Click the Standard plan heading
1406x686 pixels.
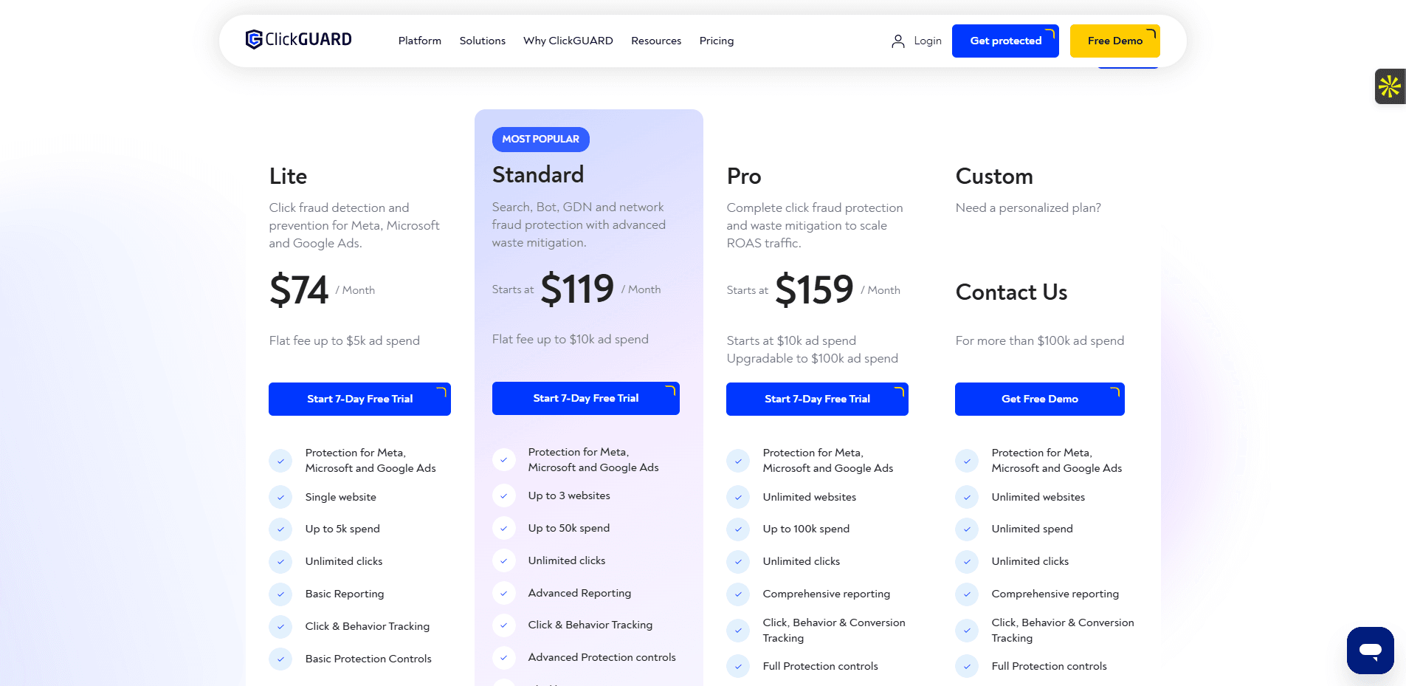click(x=538, y=175)
